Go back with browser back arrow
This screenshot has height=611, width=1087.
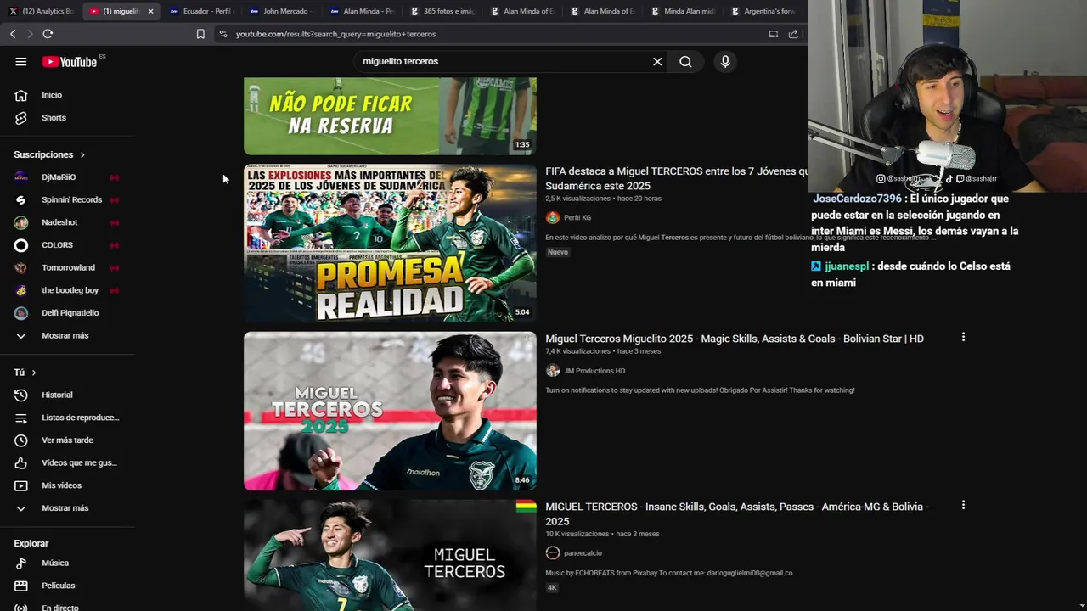[x=13, y=34]
